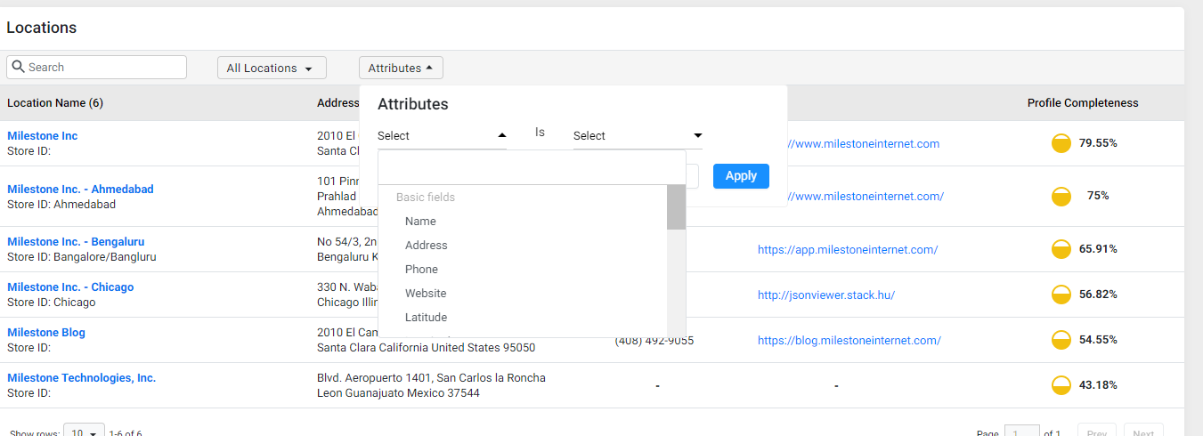Click the 56.82% completeness icon
Screen dimensions: 1203x436
point(1061,295)
